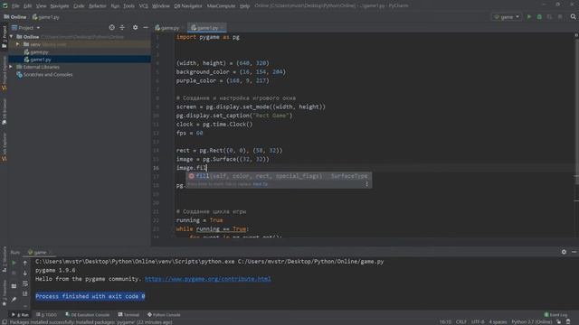This screenshot has height=325, width=579.
Task: Open the Navigate menu
Action: click(x=60, y=6)
